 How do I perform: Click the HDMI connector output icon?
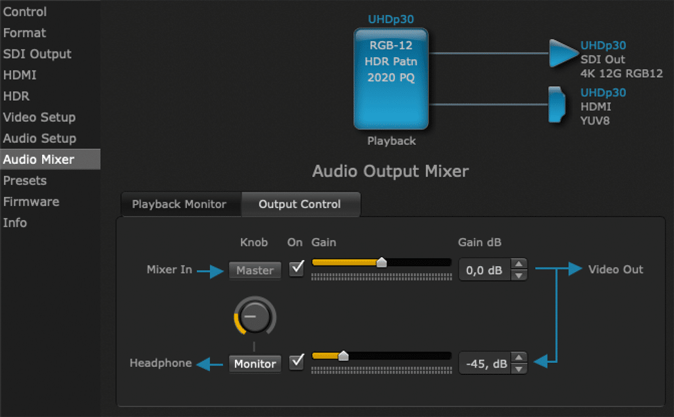557,105
